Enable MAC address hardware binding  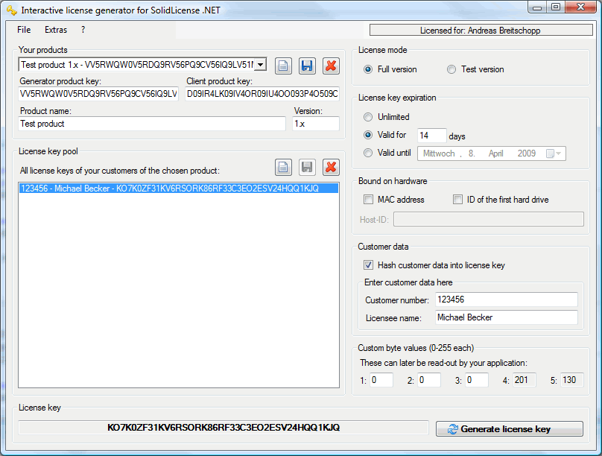tap(368, 200)
